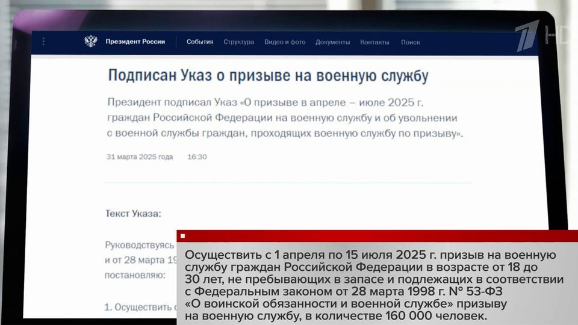This screenshot has height=325, width=578.
Task: Click the Russian coat of arms emblem
Action: 90,42
